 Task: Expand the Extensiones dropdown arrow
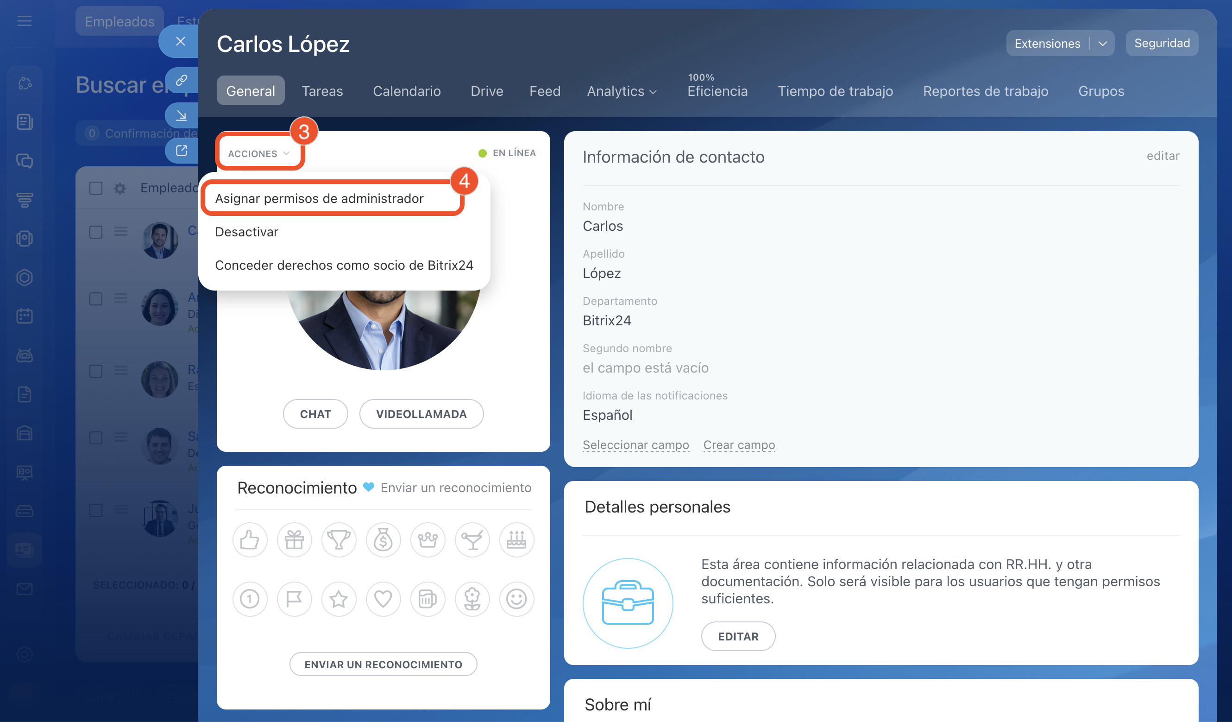[x=1102, y=44]
